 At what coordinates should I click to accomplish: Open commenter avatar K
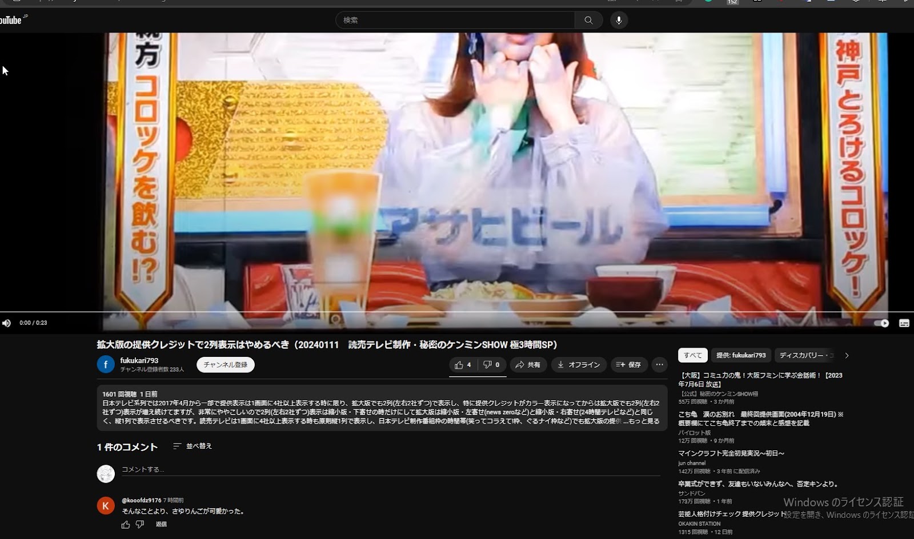[x=106, y=505]
